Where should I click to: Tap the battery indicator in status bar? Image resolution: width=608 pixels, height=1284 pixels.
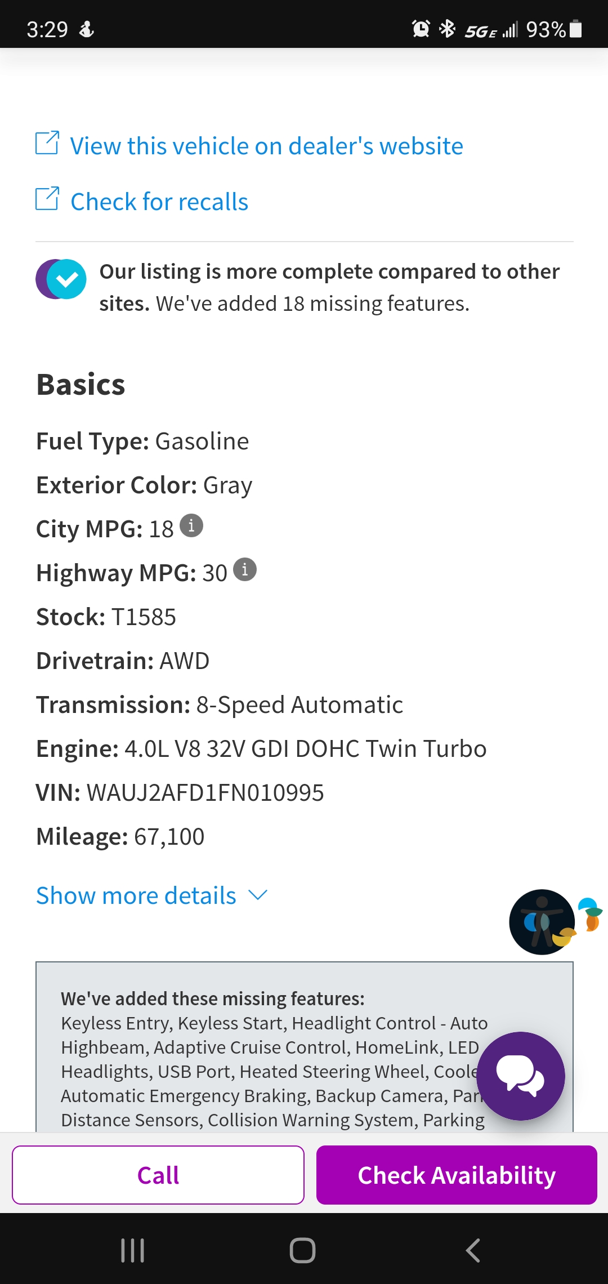(575, 29)
